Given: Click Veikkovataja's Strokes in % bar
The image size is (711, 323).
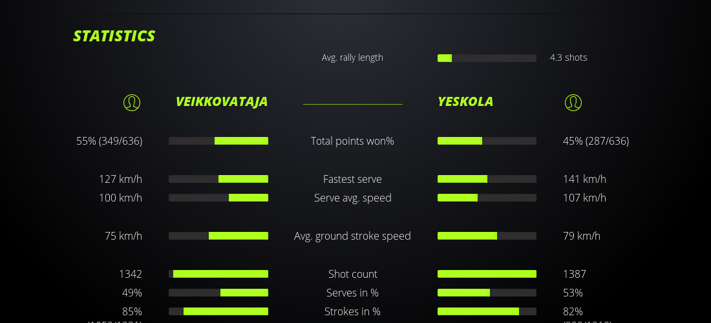Looking at the screenshot, I should [x=218, y=311].
